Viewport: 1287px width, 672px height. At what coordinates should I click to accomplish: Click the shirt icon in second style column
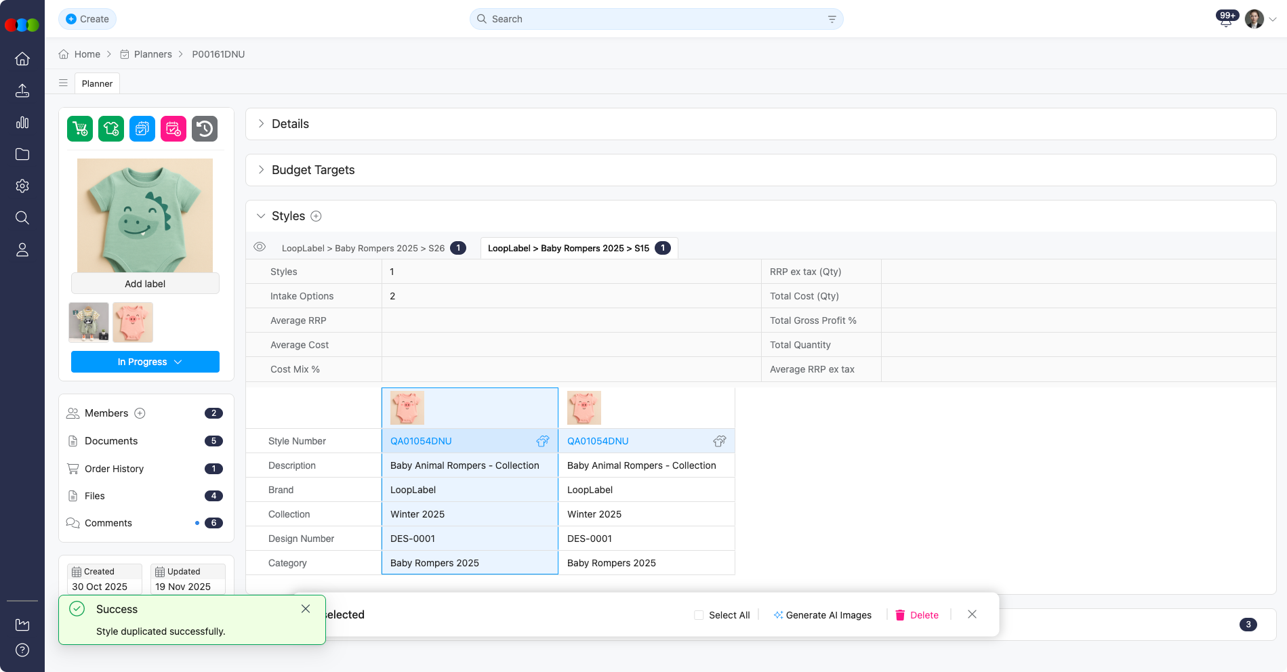pos(719,441)
